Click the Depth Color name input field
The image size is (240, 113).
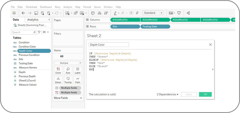coord(109,45)
